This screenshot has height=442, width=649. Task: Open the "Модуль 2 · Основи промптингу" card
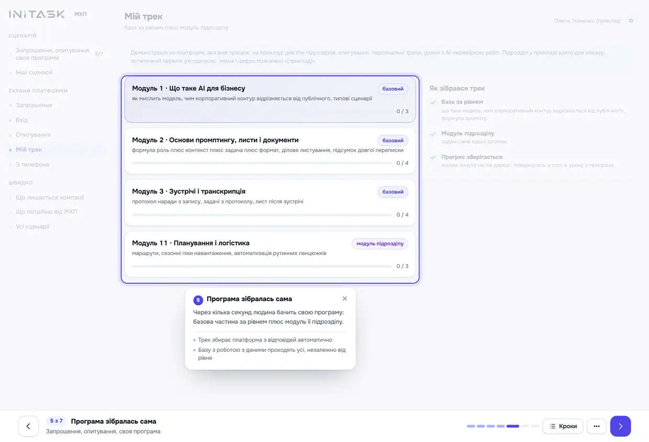270,151
